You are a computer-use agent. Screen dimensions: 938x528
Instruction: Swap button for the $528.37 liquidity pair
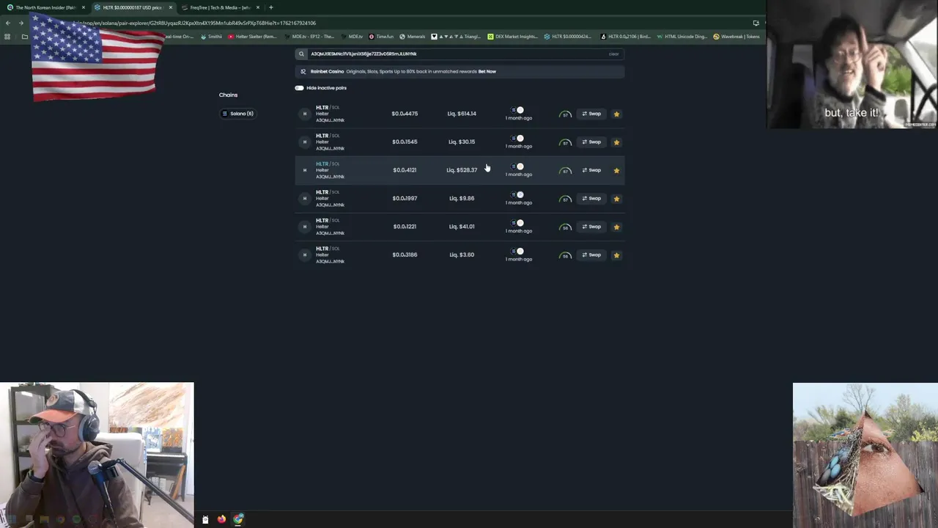tap(592, 170)
